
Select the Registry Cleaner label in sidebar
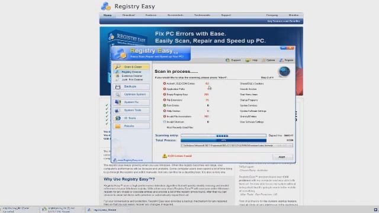[x=131, y=72]
